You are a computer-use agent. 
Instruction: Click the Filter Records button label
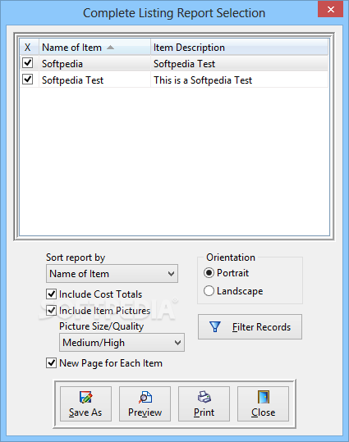click(261, 327)
